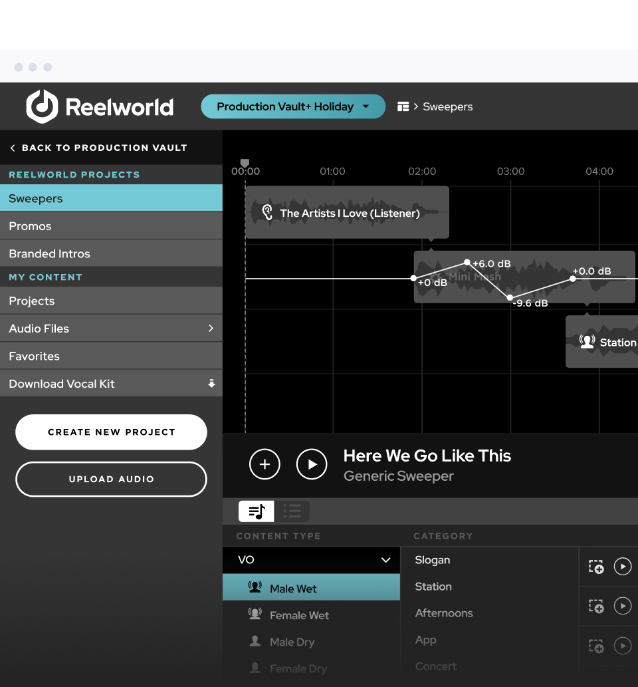Image resolution: width=638 pixels, height=687 pixels.
Task: Click the 03:00 mark on the timeline ruler
Action: tap(510, 172)
